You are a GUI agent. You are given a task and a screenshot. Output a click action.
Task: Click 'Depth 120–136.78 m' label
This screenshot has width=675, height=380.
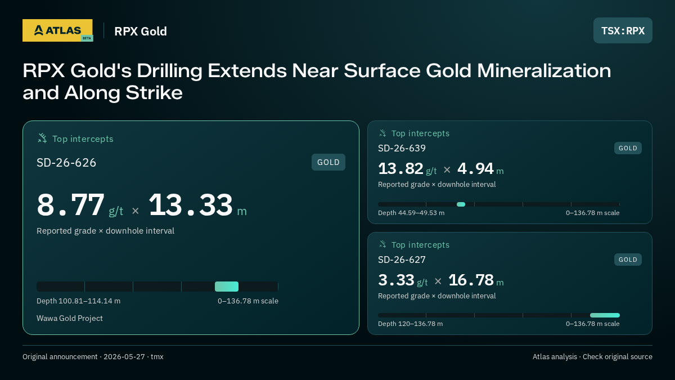click(410, 324)
